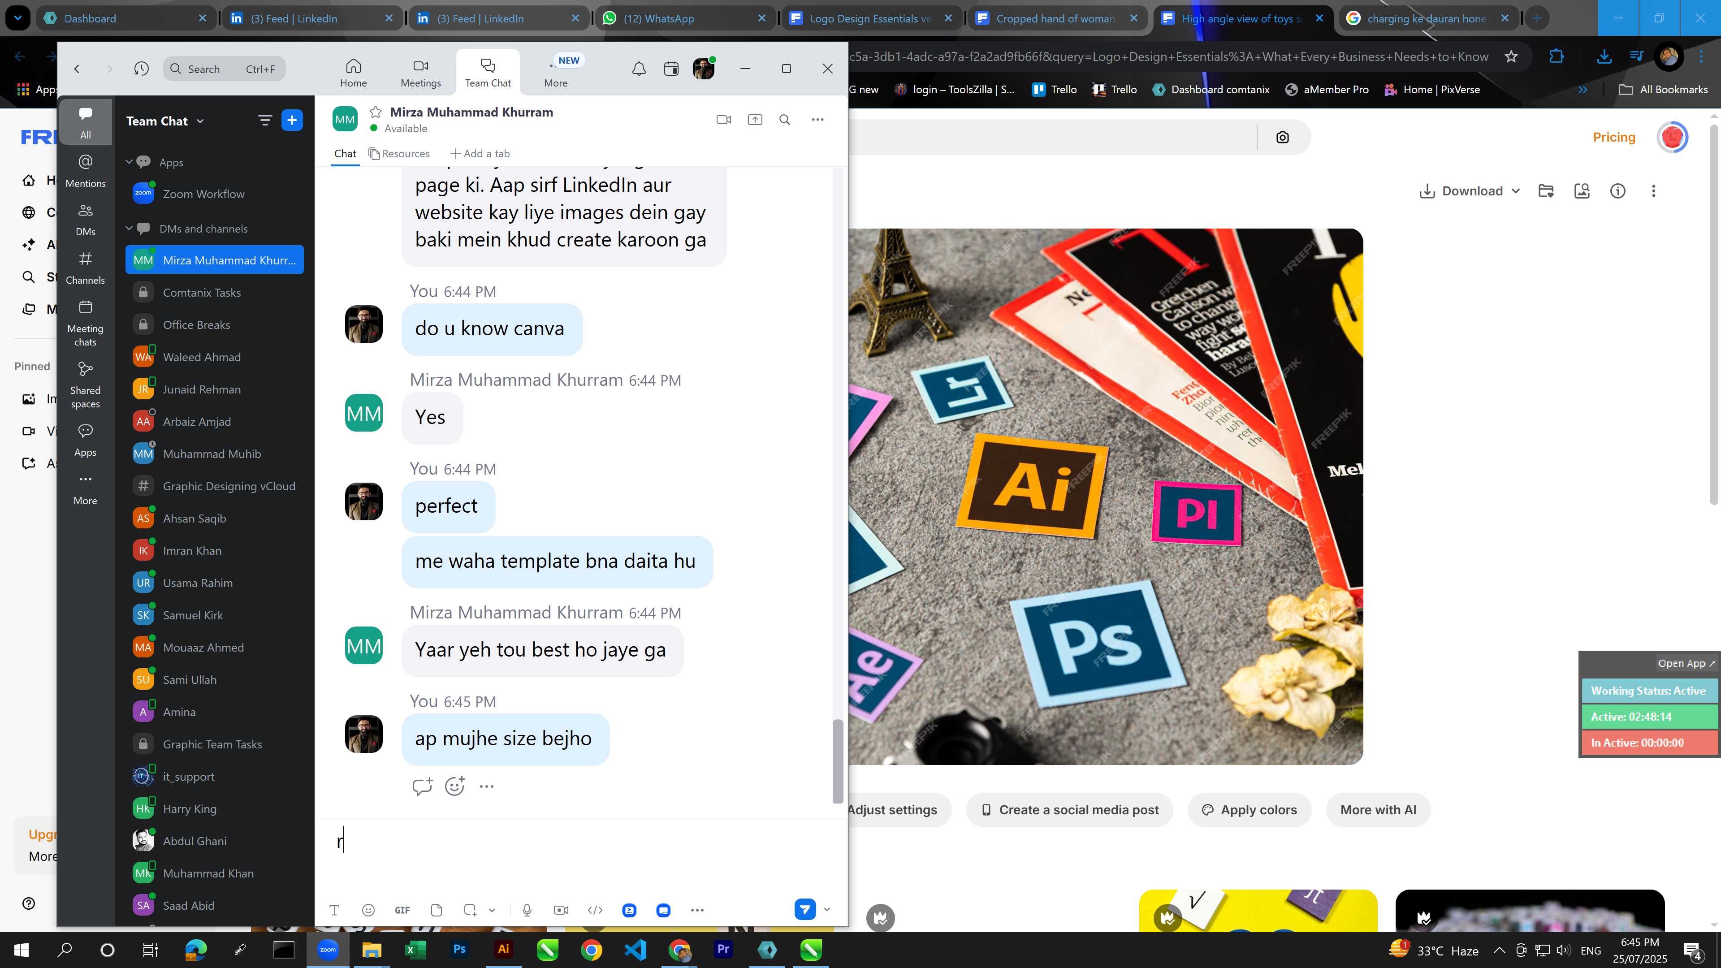Search within this chat using magnifier icon
Screen dimensions: 1721x968
[785, 120]
